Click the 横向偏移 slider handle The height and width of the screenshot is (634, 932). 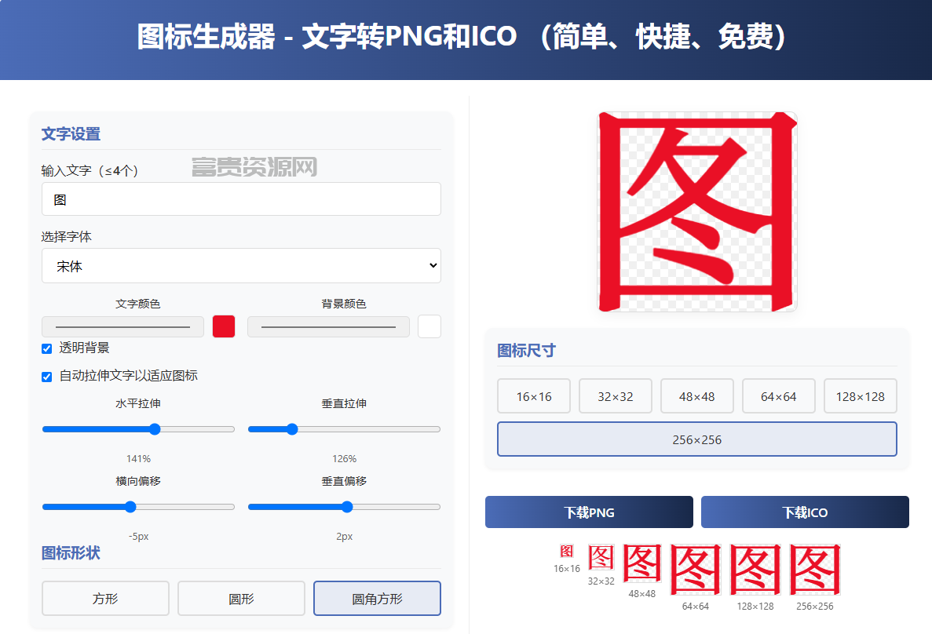coord(130,507)
